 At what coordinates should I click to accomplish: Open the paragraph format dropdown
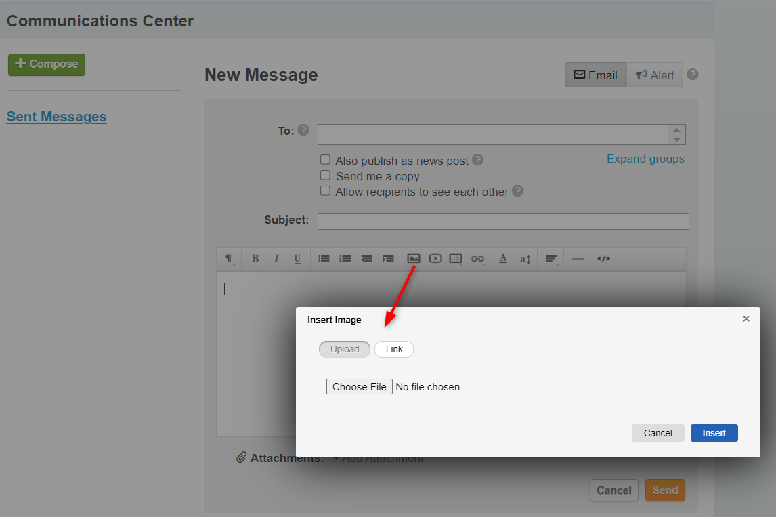click(x=229, y=259)
